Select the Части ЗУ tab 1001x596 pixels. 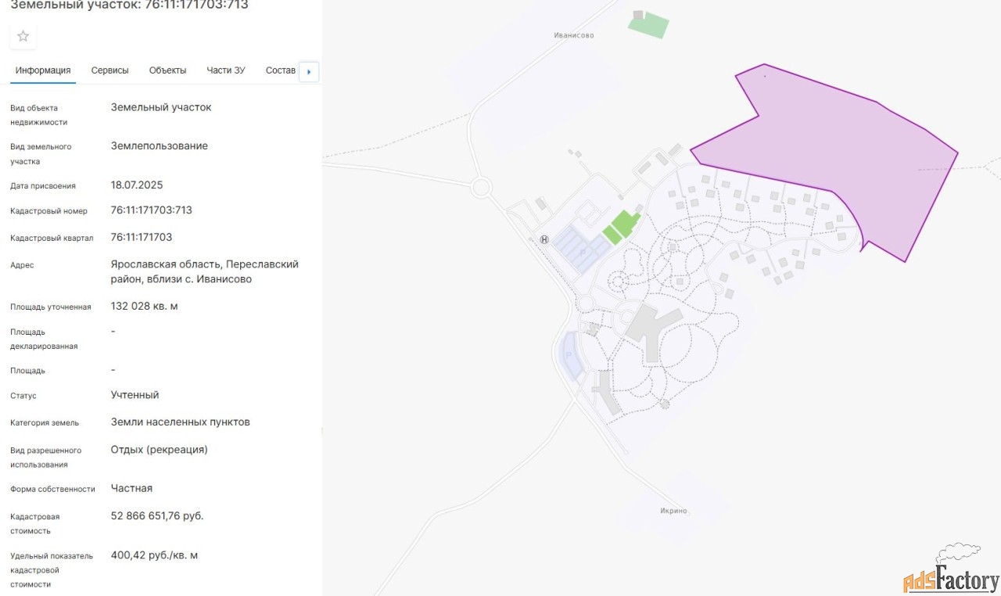[225, 70]
